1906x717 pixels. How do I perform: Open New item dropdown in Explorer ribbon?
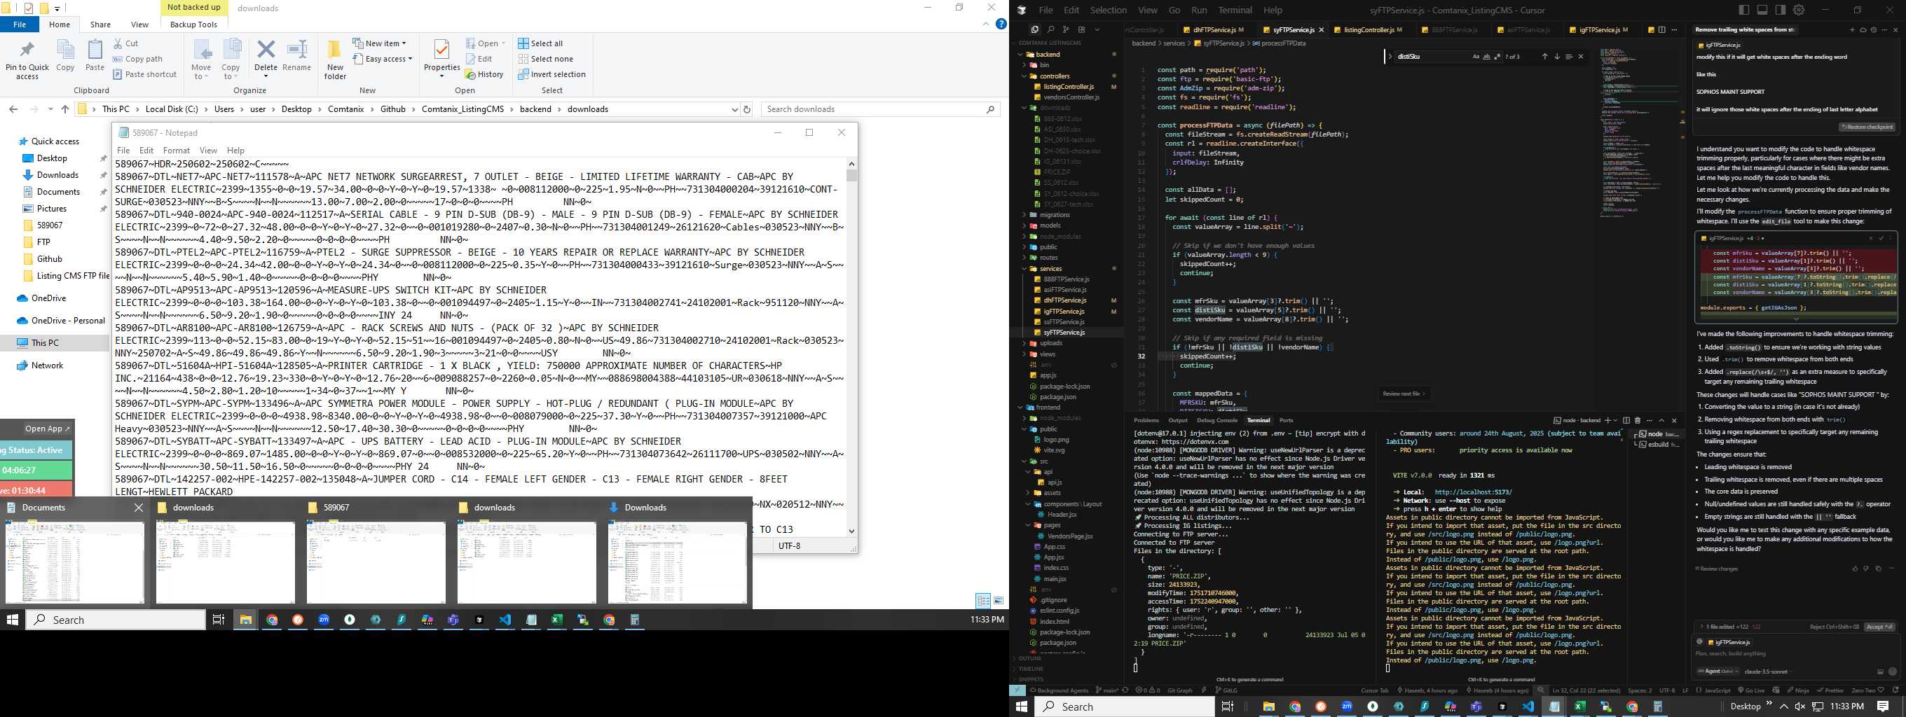(380, 43)
